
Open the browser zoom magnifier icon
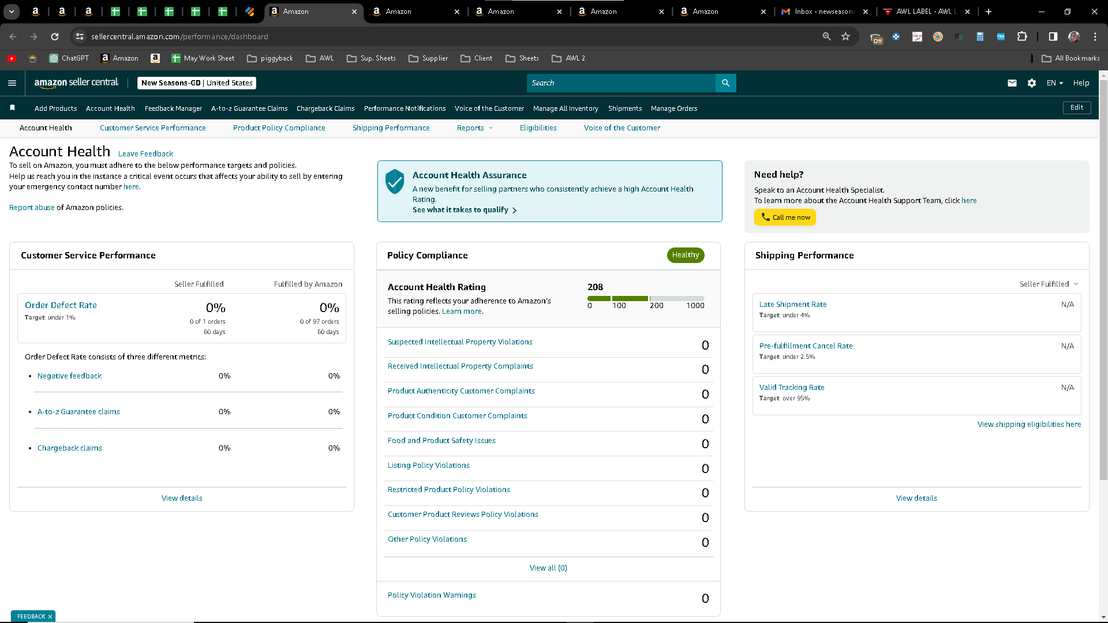[x=826, y=36]
